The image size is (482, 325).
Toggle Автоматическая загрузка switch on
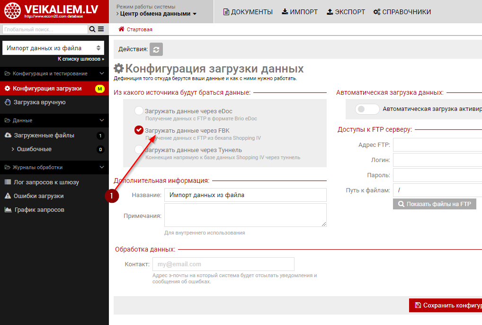pos(367,109)
